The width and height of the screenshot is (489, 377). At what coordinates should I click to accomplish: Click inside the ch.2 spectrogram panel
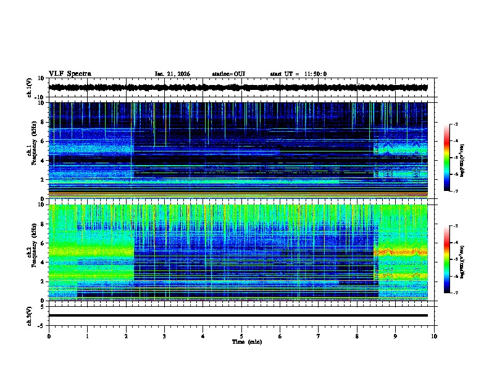point(238,253)
